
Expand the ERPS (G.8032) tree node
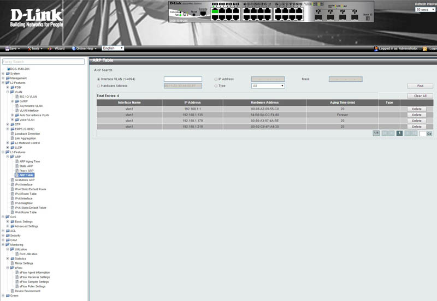[8, 129]
